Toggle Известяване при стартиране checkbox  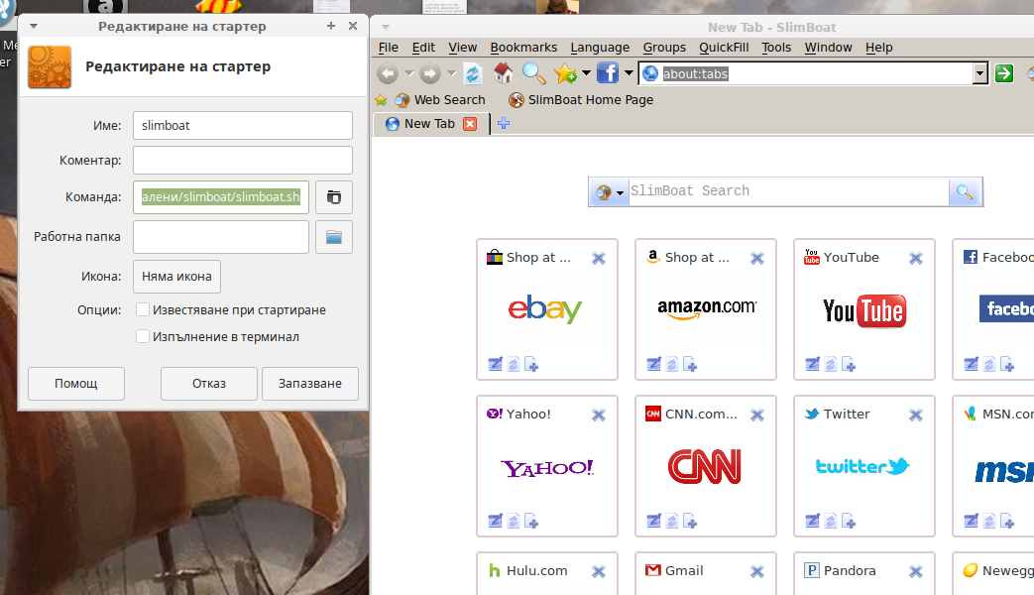143,309
